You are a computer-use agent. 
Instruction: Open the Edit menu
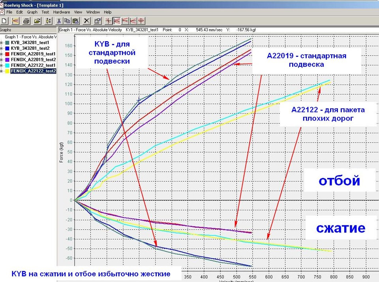(20, 12)
